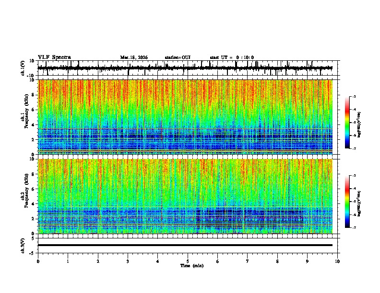This screenshot has width=380, height=293.
Task: Click the "8" kHz tick on ch.1 frequency axis
Action: coord(34,95)
